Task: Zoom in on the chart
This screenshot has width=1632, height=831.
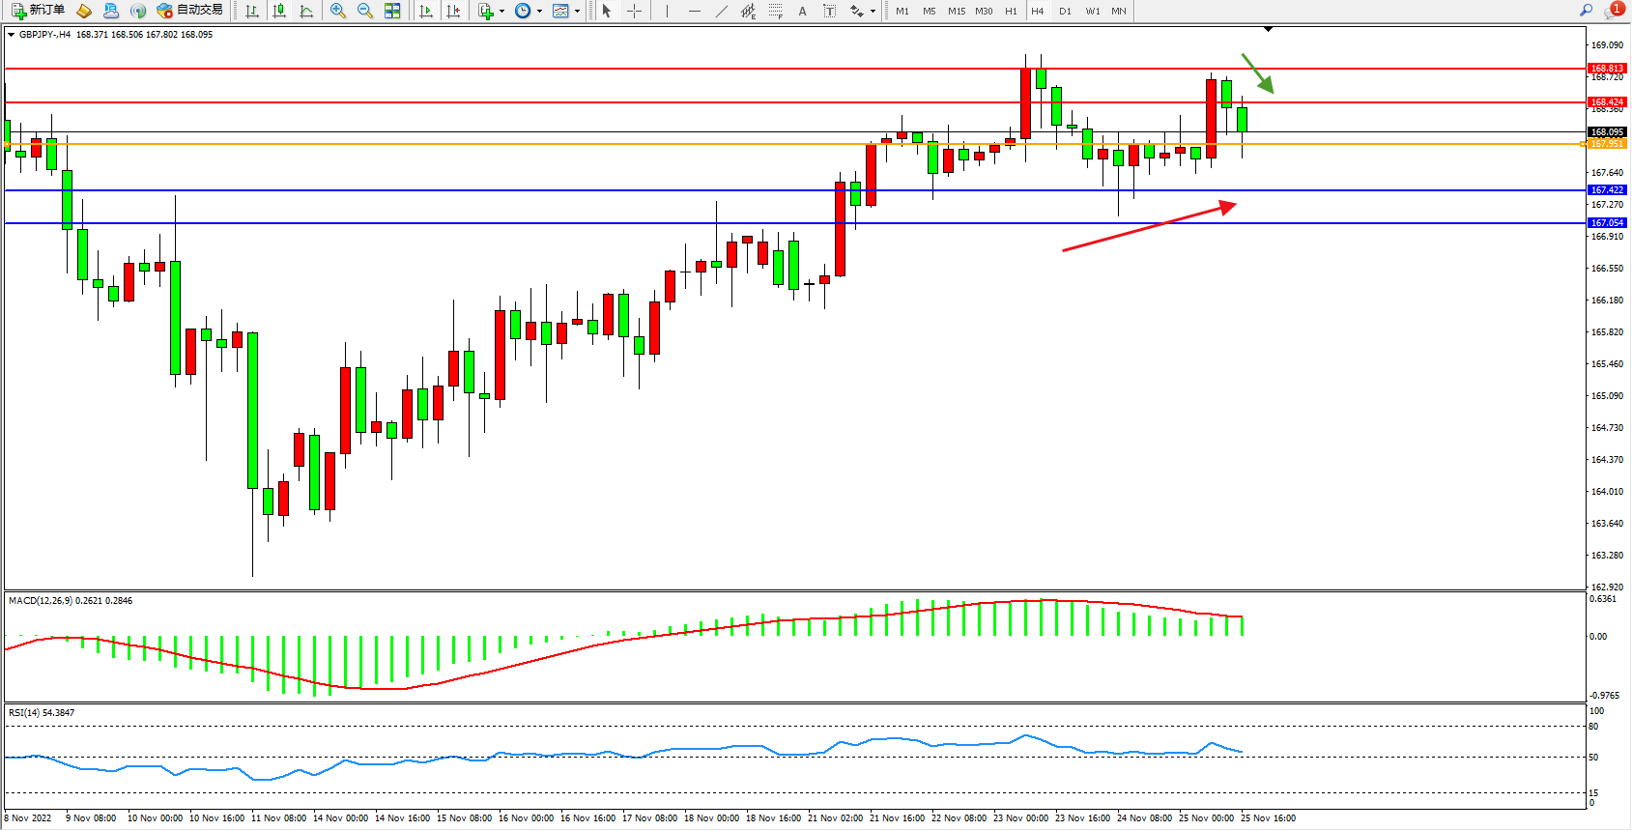Action: 338,11
